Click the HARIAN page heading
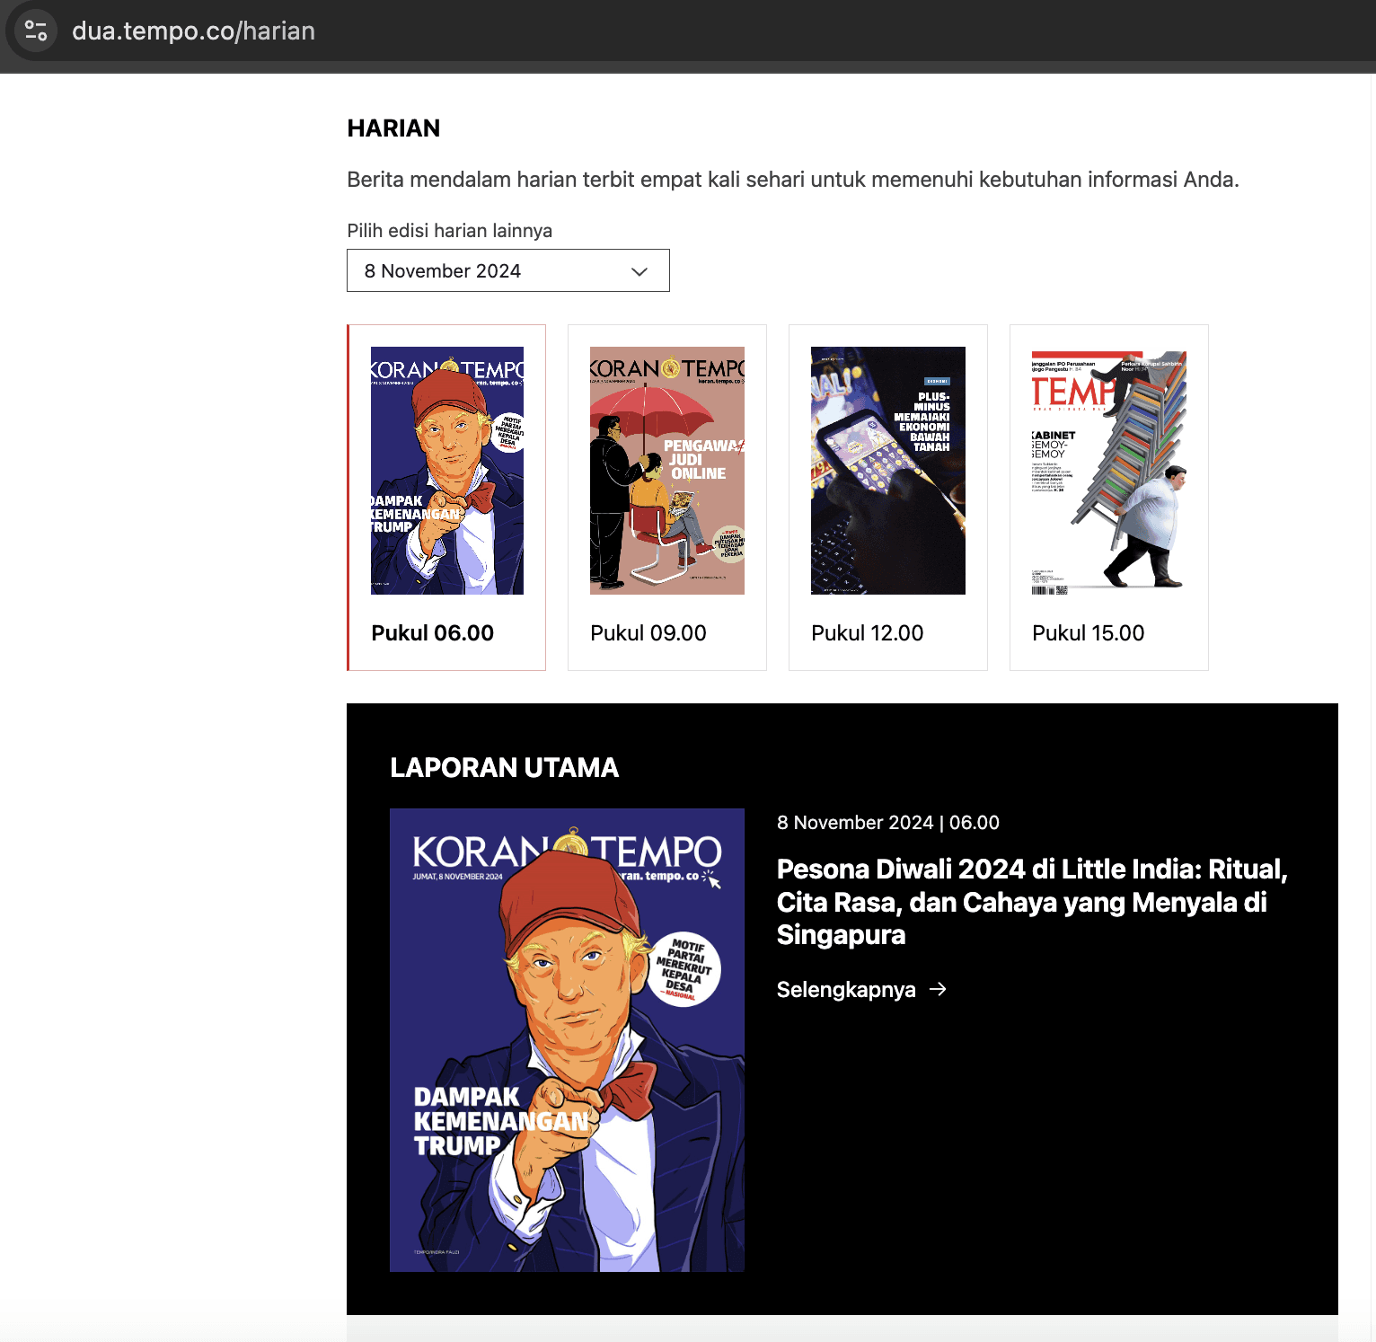The image size is (1376, 1342). click(393, 128)
